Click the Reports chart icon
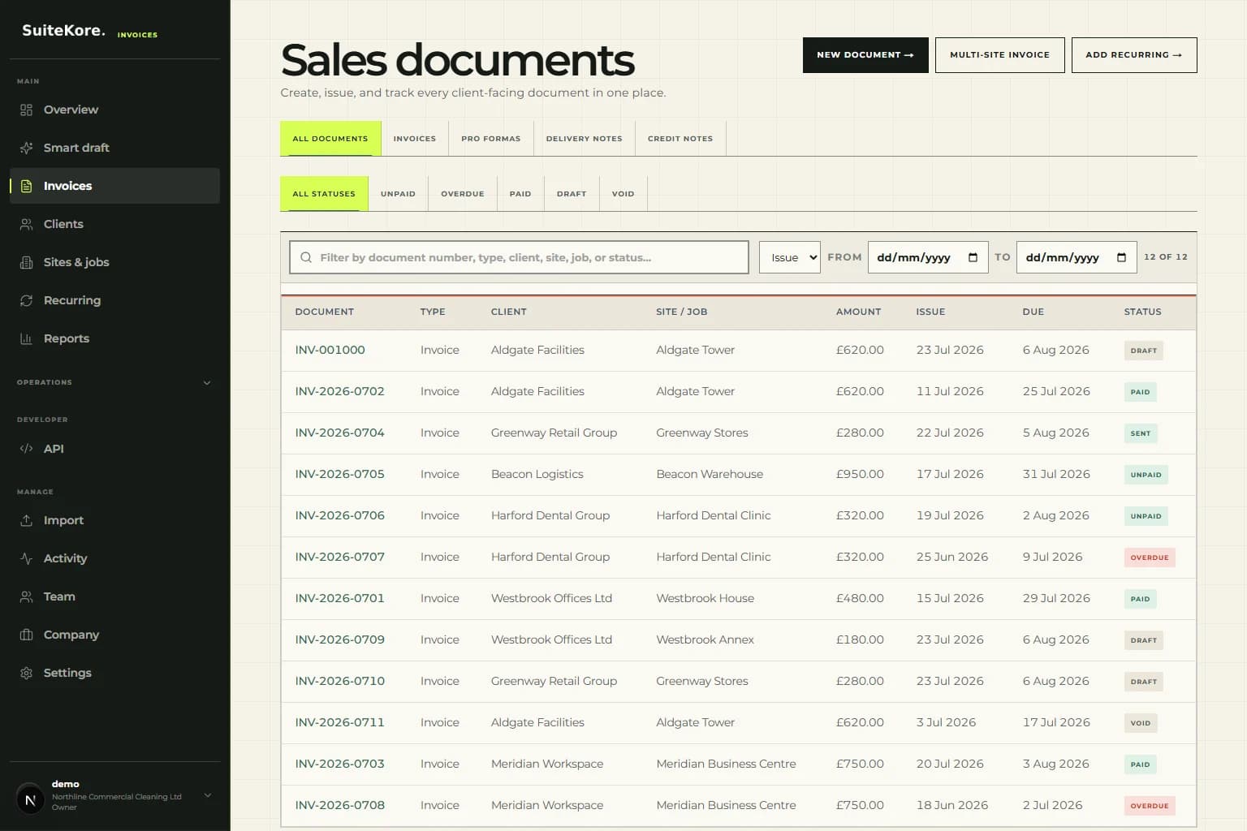This screenshot has width=1247, height=831. (x=26, y=338)
